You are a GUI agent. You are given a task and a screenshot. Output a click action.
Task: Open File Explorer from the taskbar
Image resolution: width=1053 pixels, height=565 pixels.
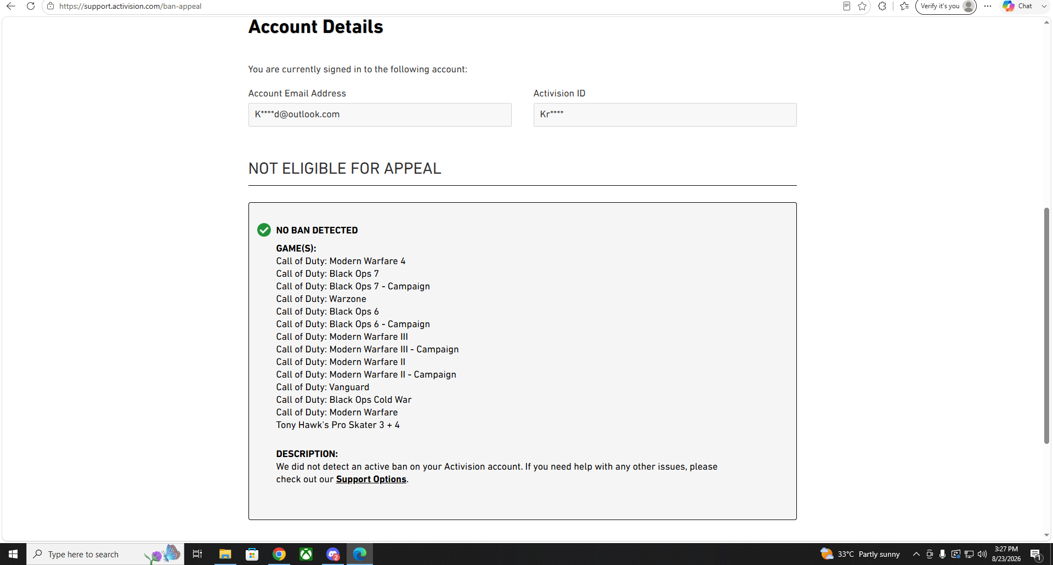coord(225,554)
